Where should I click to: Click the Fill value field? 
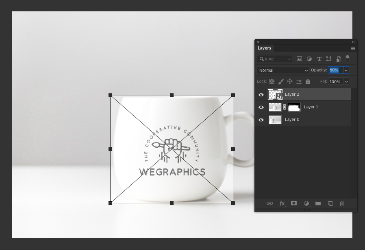(335, 82)
